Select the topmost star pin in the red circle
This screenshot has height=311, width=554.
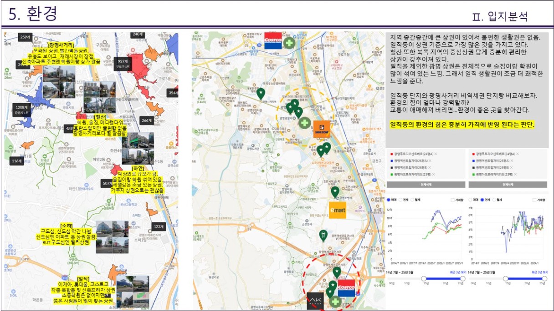pos(337,272)
